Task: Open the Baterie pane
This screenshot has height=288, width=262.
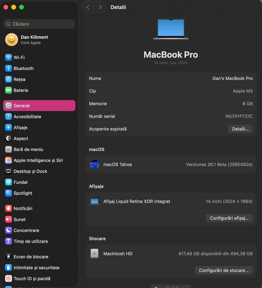Action: point(39,90)
